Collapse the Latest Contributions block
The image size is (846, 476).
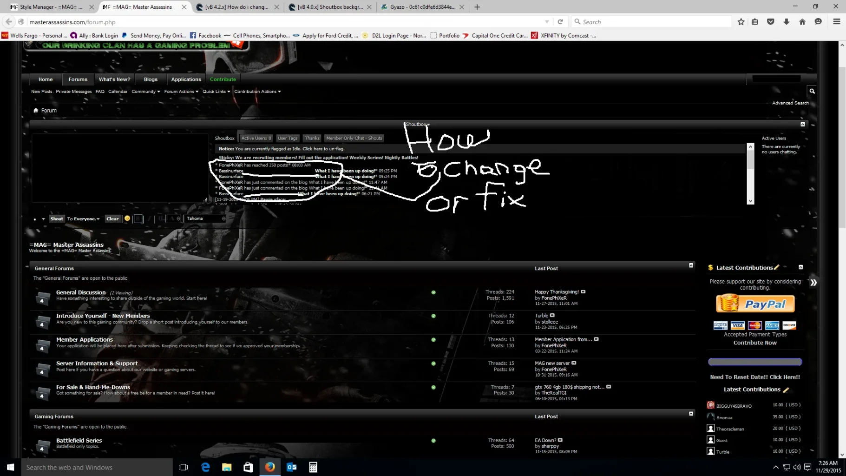(800, 267)
